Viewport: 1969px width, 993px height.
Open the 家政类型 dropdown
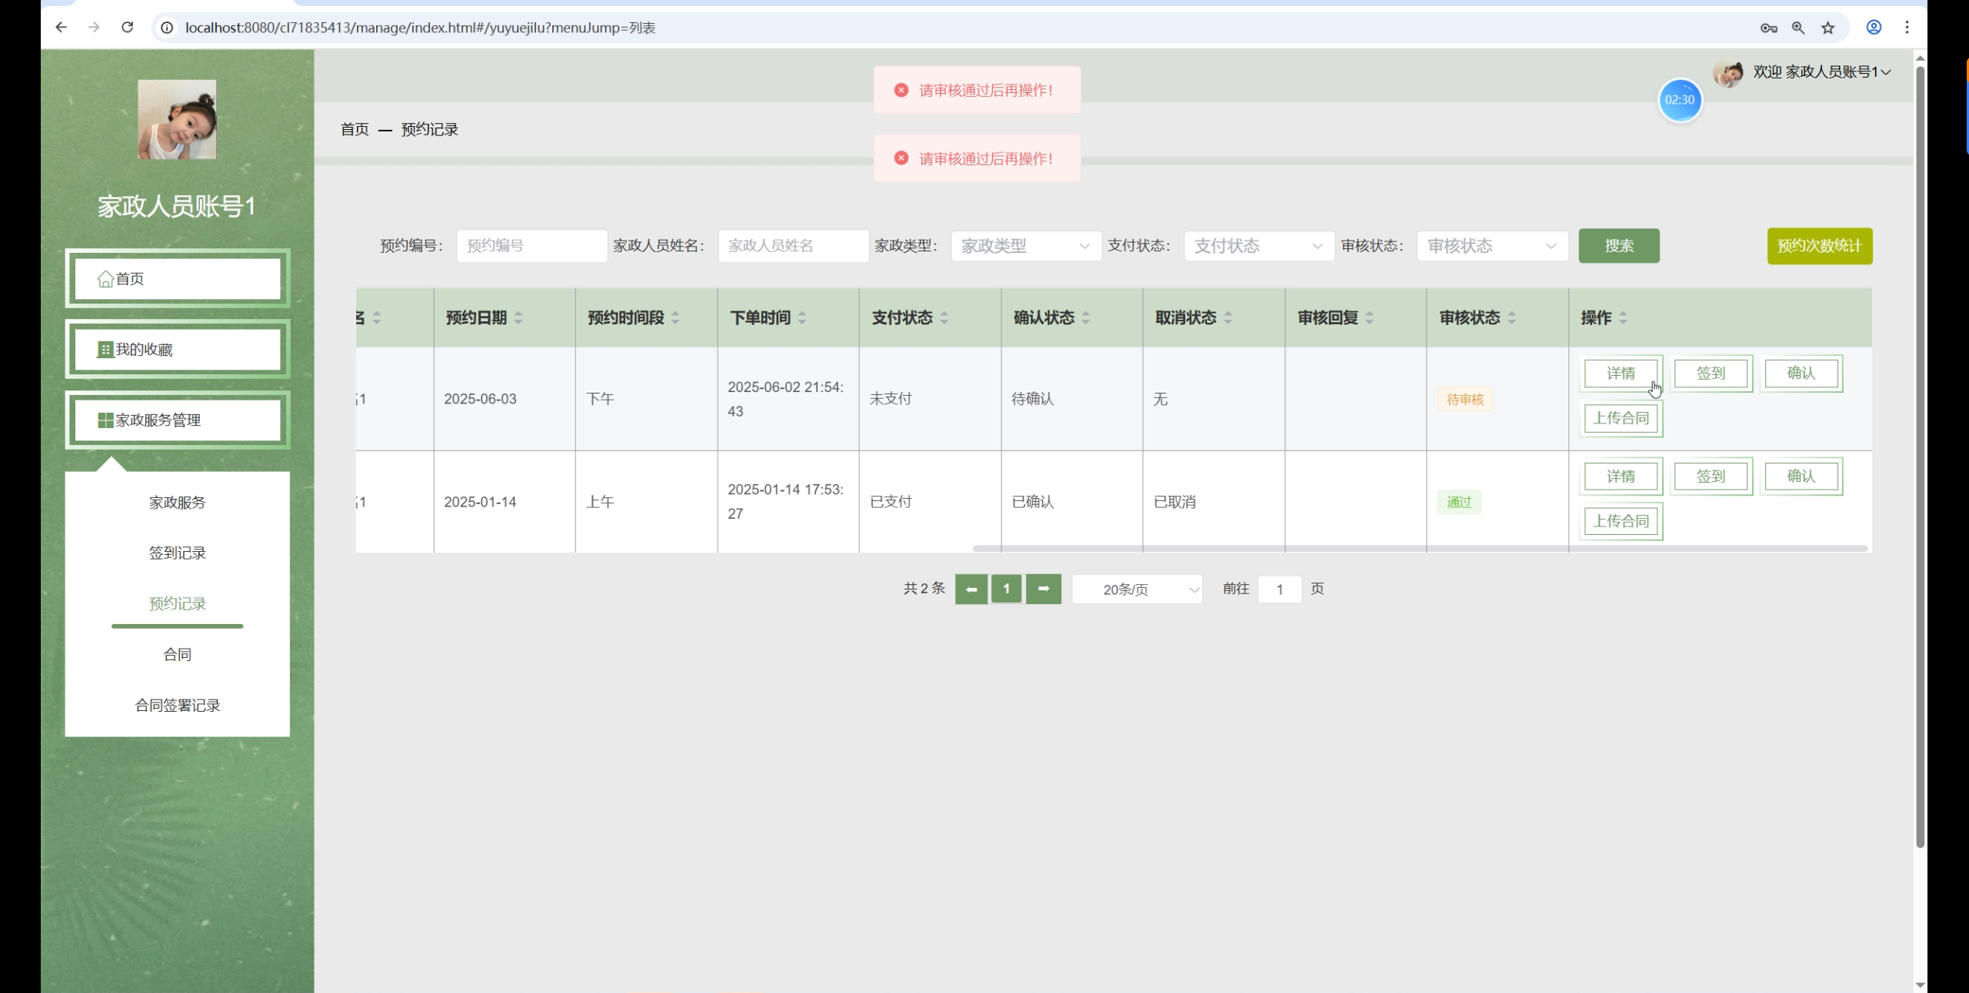(1025, 246)
